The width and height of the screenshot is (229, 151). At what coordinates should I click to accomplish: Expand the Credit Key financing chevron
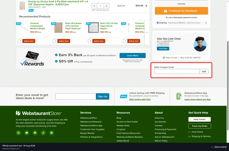(206, 23)
